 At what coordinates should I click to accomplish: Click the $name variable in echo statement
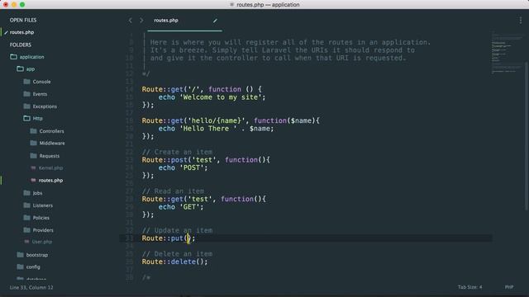coord(260,129)
